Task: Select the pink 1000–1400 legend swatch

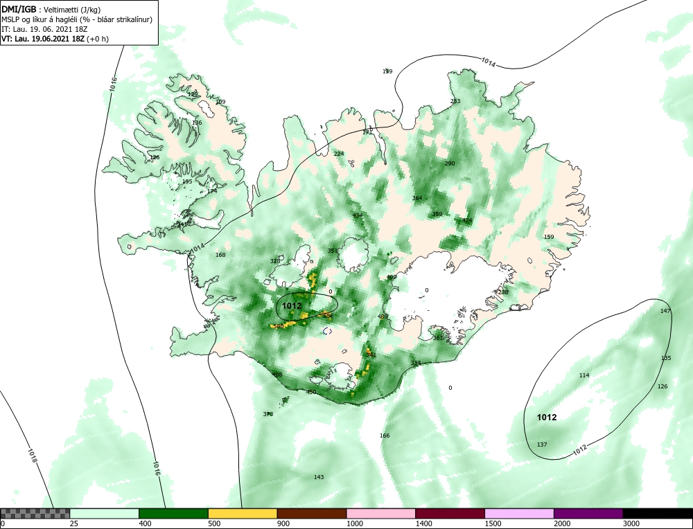Action: 381,513
